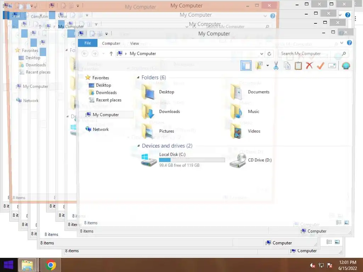Select the Downloads folder in Folders group
The image size is (363, 272).
click(x=161, y=112)
